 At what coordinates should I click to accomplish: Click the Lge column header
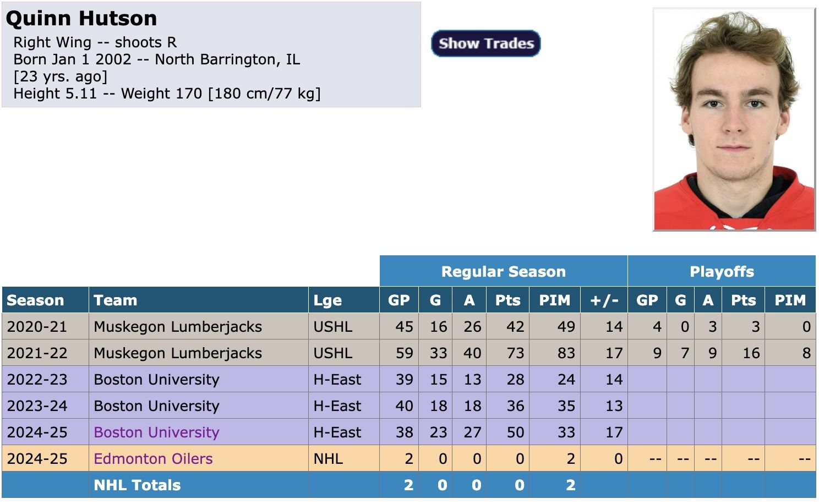coord(327,300)
